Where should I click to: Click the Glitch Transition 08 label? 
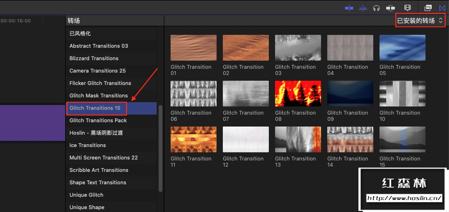[295, 116]
